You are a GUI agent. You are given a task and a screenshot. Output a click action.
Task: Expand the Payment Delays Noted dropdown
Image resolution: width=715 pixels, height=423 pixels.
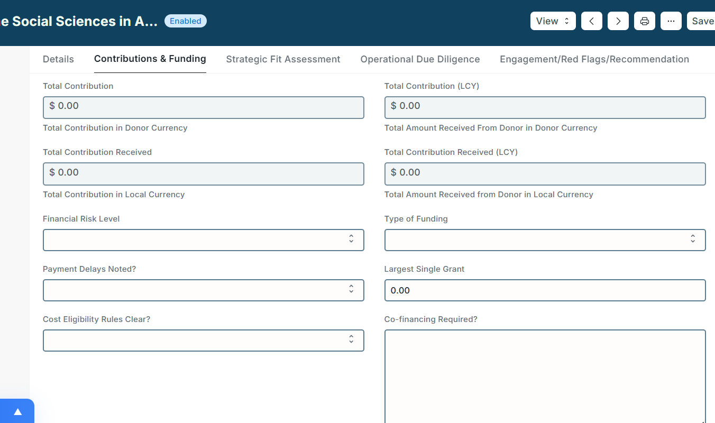203,290
